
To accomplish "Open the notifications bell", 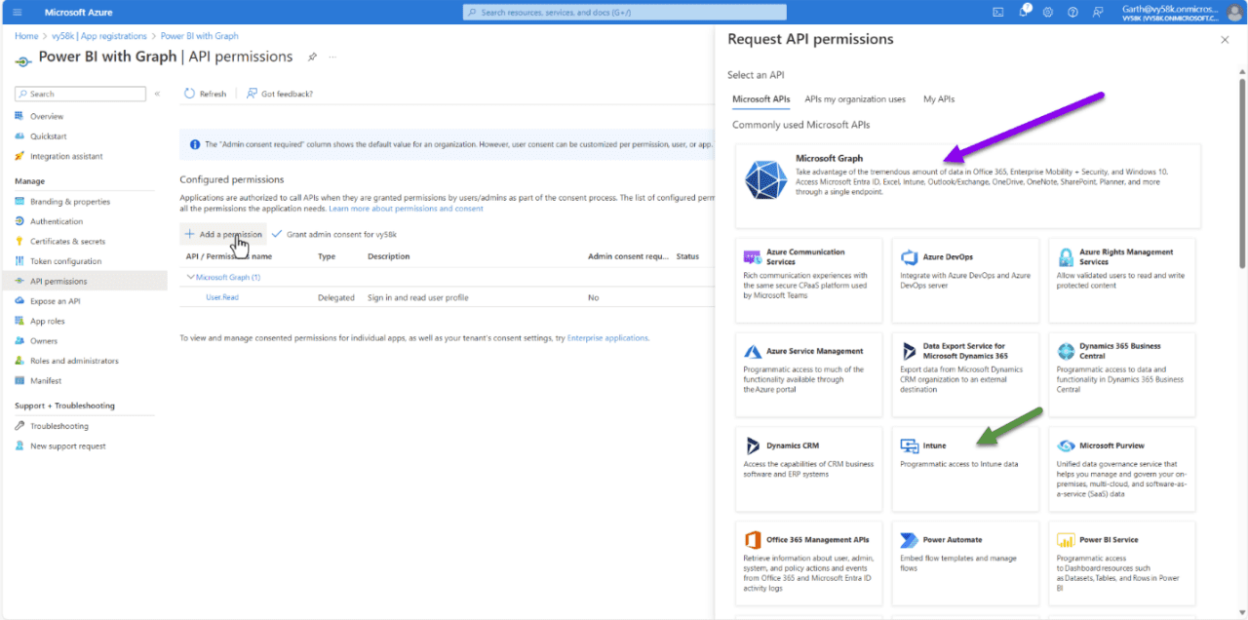I will pyautogui.click(x=1024, y=12).
